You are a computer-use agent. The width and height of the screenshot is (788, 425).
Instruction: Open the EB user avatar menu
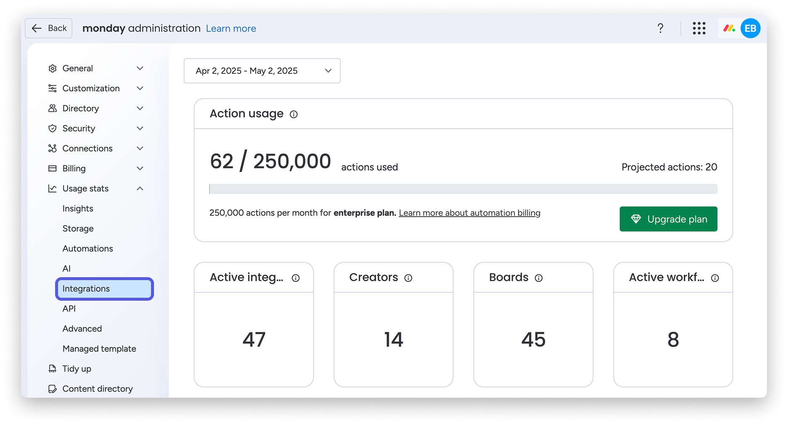[x=751, y=28]
